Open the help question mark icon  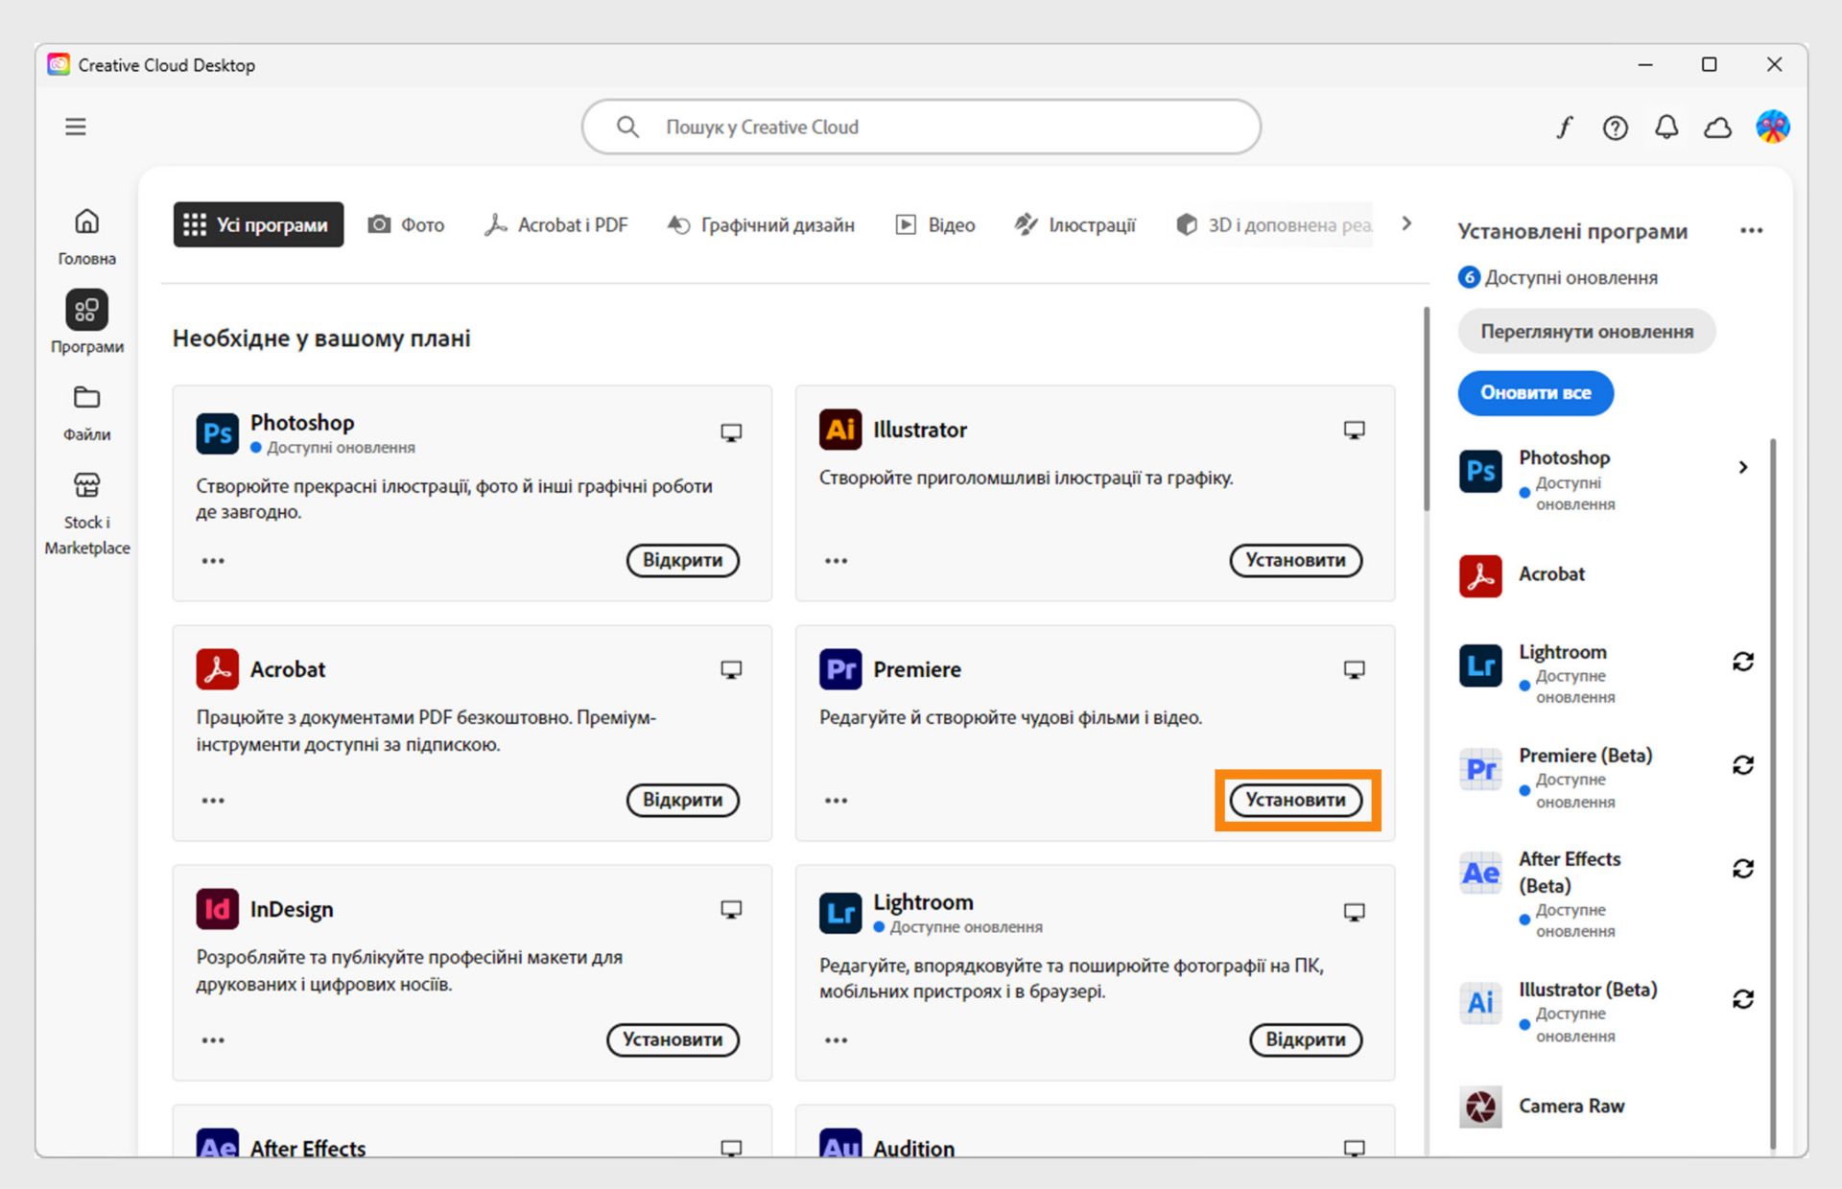(x=1616, y=128)
